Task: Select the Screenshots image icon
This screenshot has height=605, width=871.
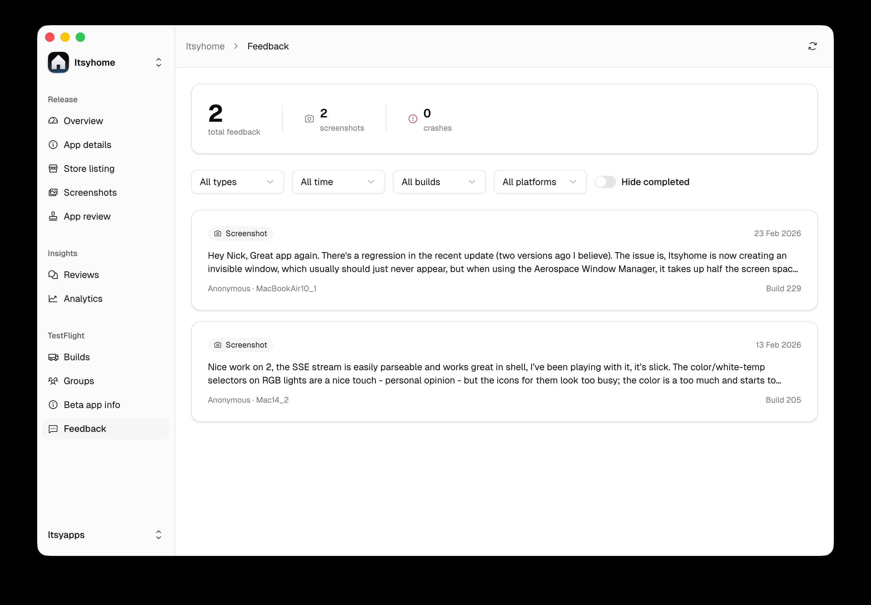Action: pyautogui.click(x=53, y=193)
